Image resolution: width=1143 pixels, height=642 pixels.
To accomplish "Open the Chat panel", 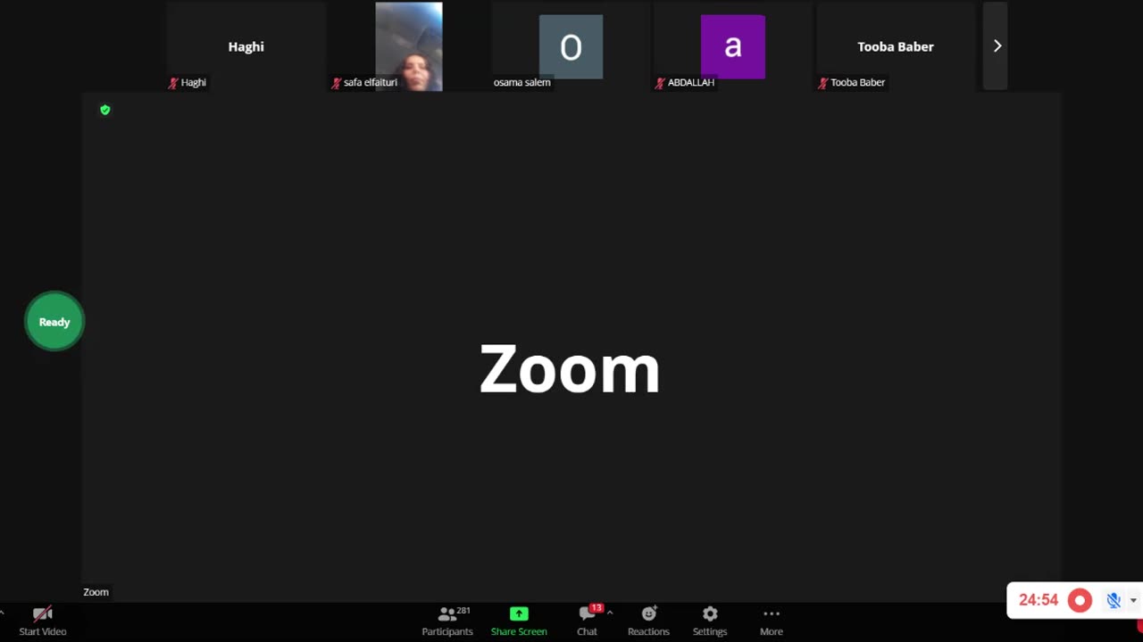I will click(587, 621).
